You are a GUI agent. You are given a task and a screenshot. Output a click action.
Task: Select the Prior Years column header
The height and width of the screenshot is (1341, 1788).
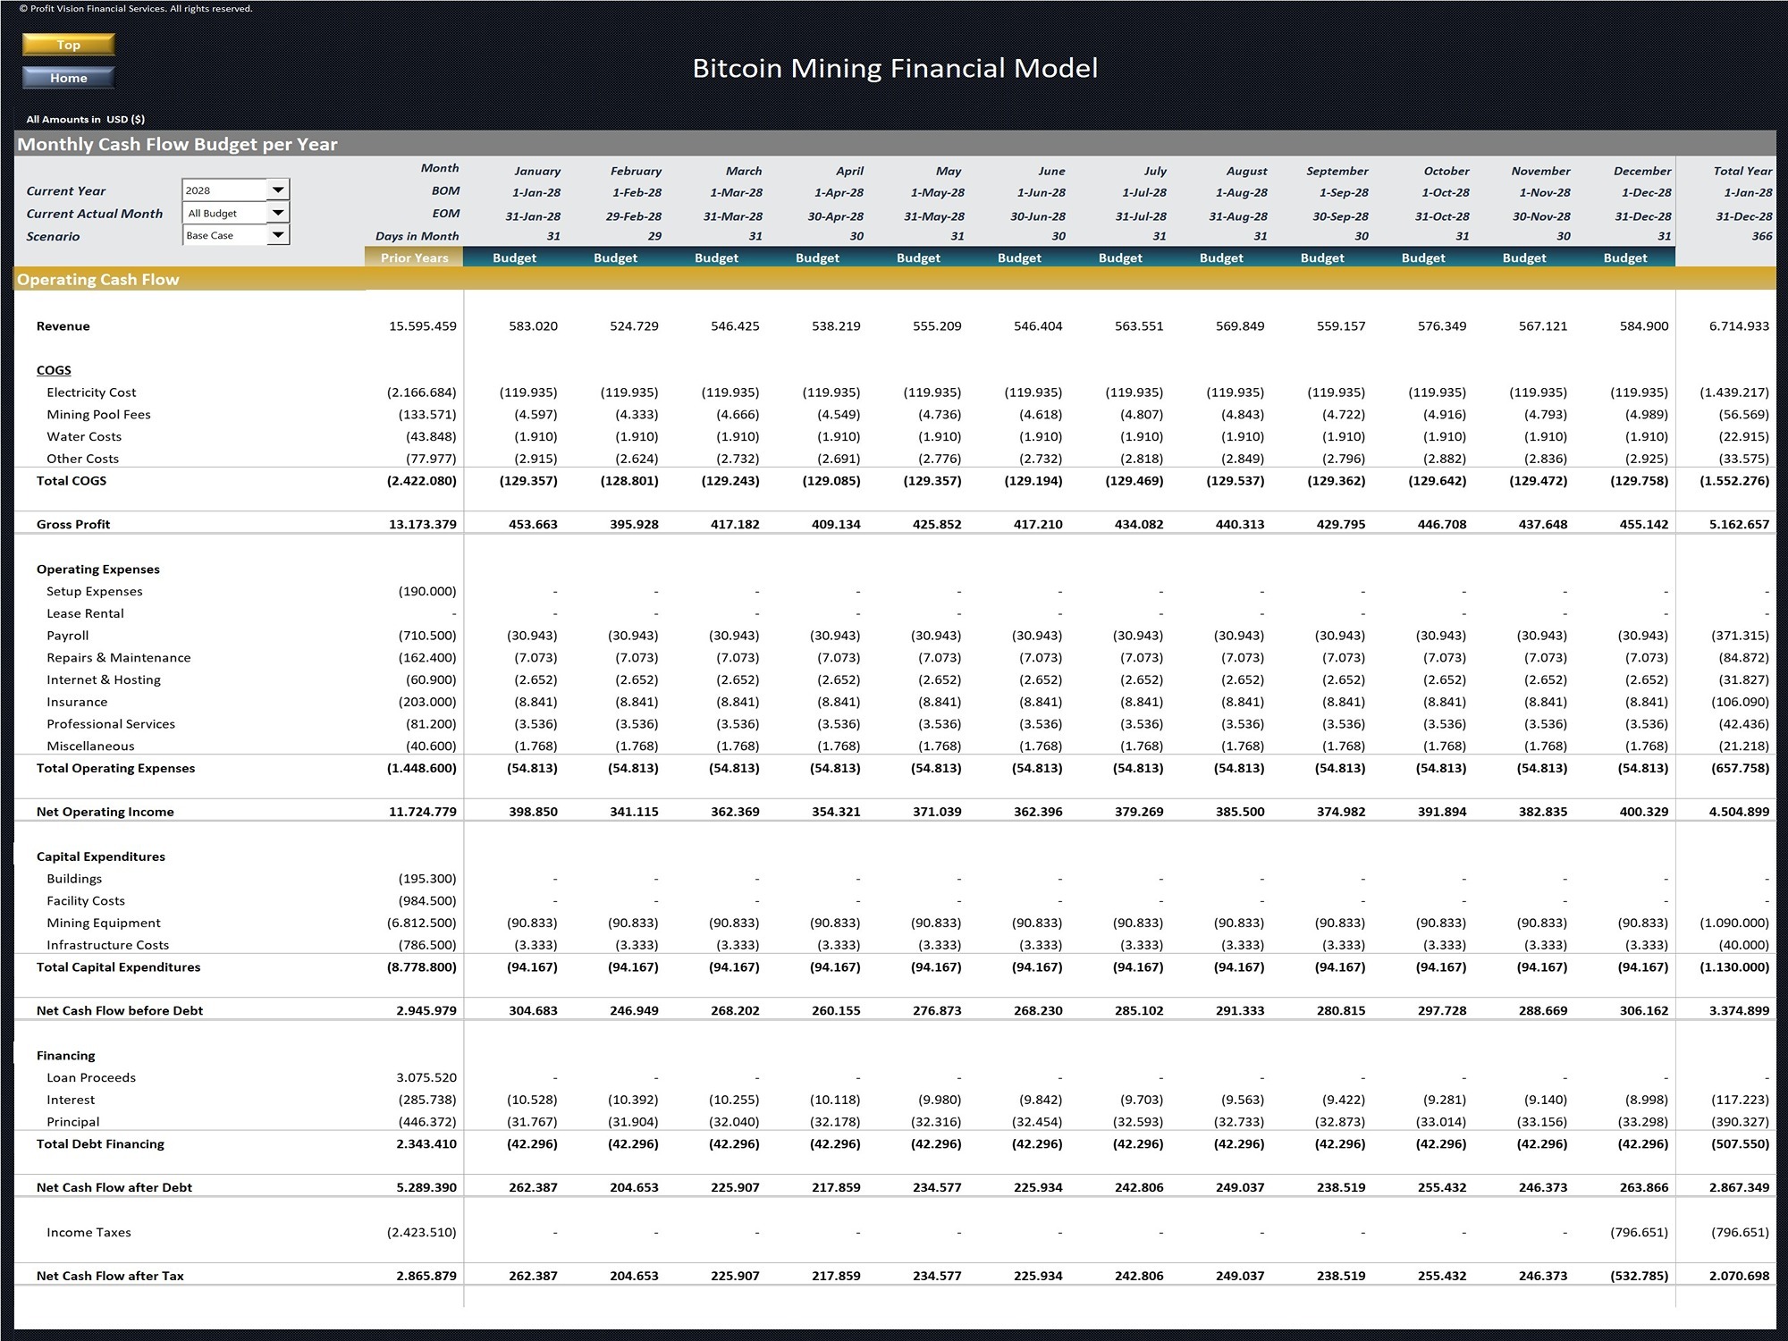pyautogui.click(x=414, y=257)
